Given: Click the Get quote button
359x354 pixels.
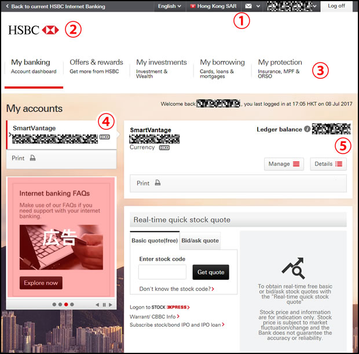Looking at the screenshot, I should tap(211, 272).
